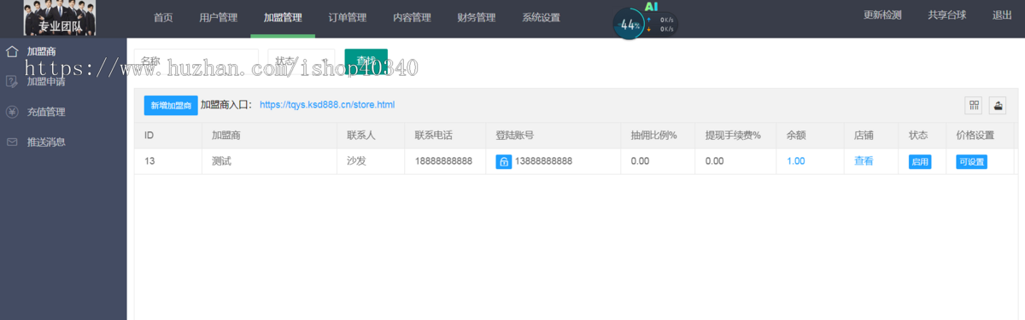Click the 提现手续费% column header
The height and width of the screenshot is (320, 1025).
click(733, 136)
